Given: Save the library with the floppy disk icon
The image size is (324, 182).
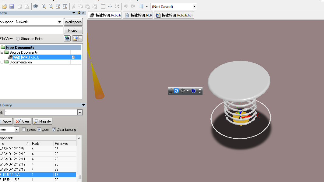Looking at the screenshot, I should (12, 7).
